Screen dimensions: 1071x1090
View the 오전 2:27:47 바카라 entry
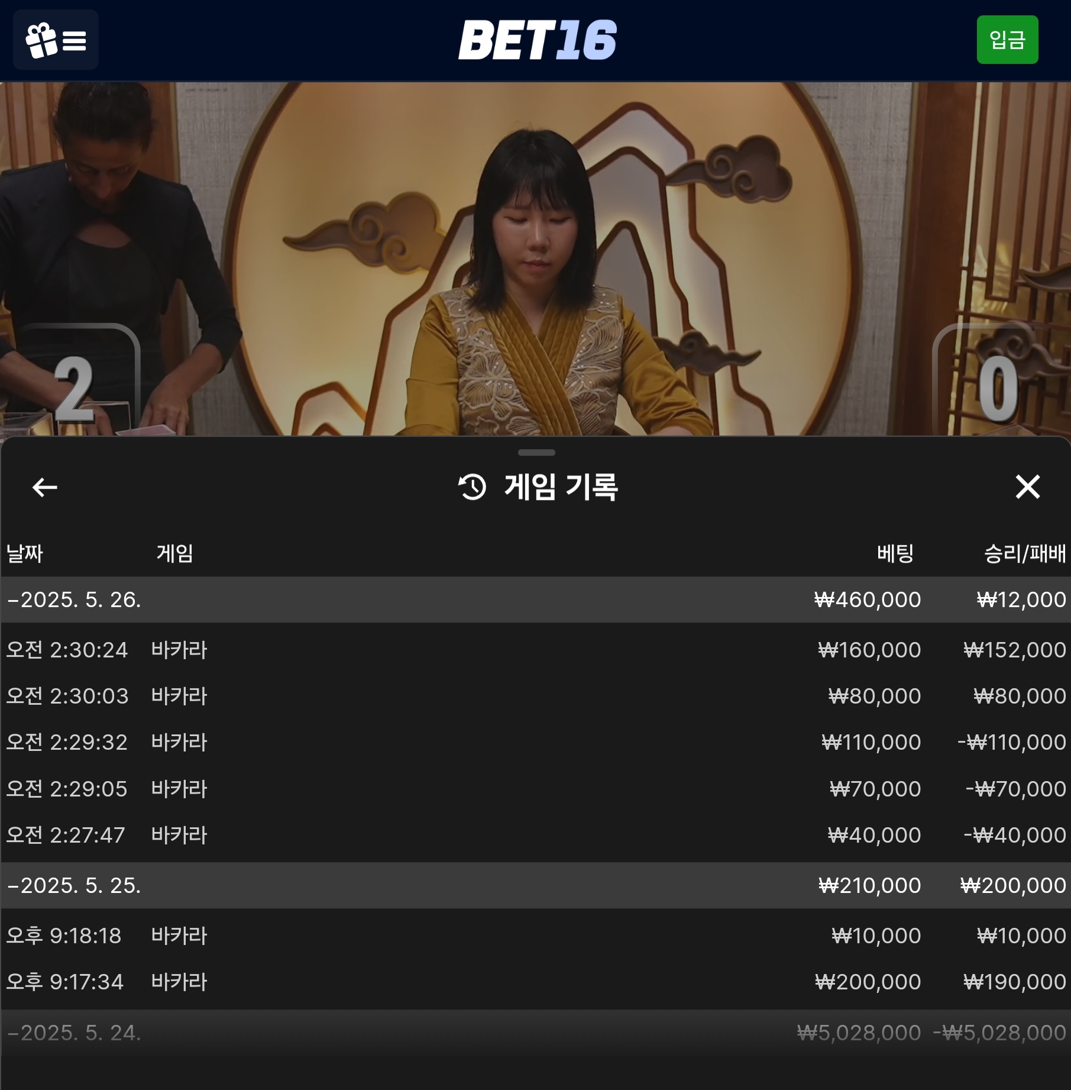point(535,835)
